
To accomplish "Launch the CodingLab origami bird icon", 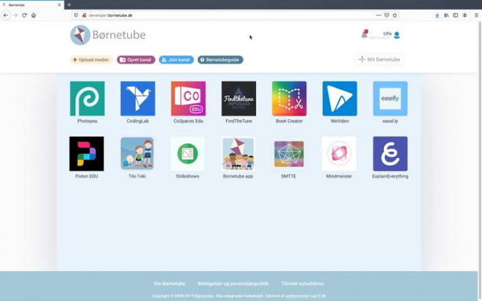I will (x=138, y=99).
